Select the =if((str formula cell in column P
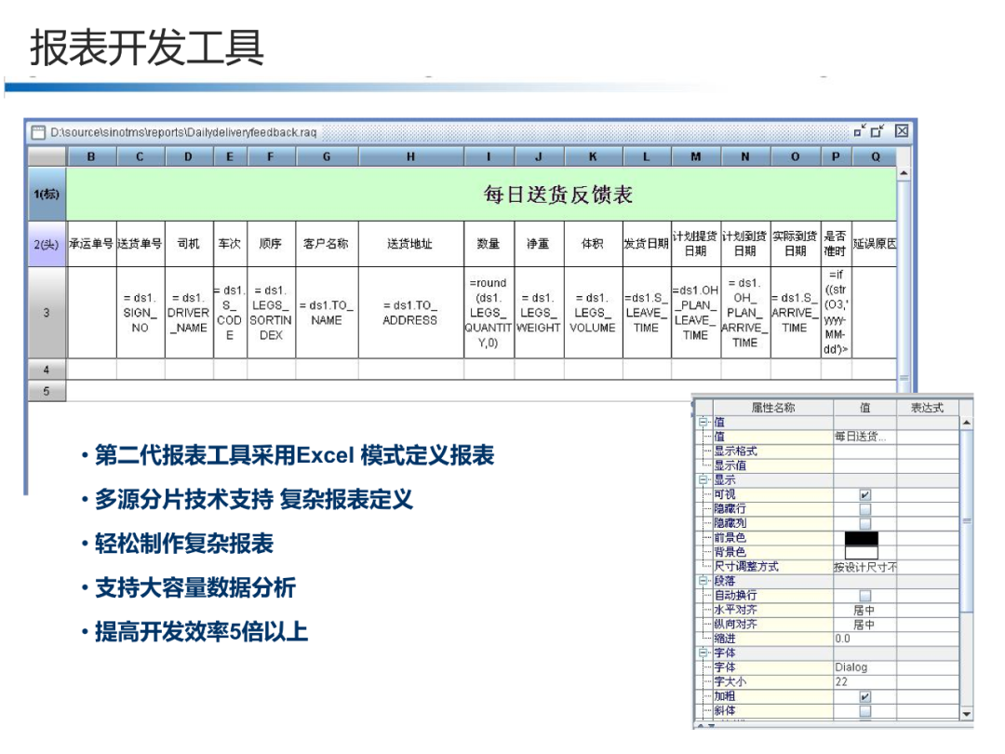 click(836, 313)
